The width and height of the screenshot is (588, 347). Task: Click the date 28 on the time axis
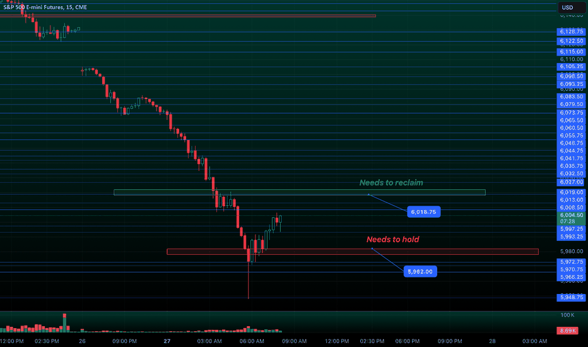click(x=492, y=341)
